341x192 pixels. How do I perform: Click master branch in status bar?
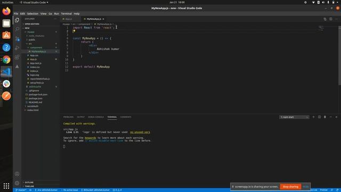coord(21,190)
